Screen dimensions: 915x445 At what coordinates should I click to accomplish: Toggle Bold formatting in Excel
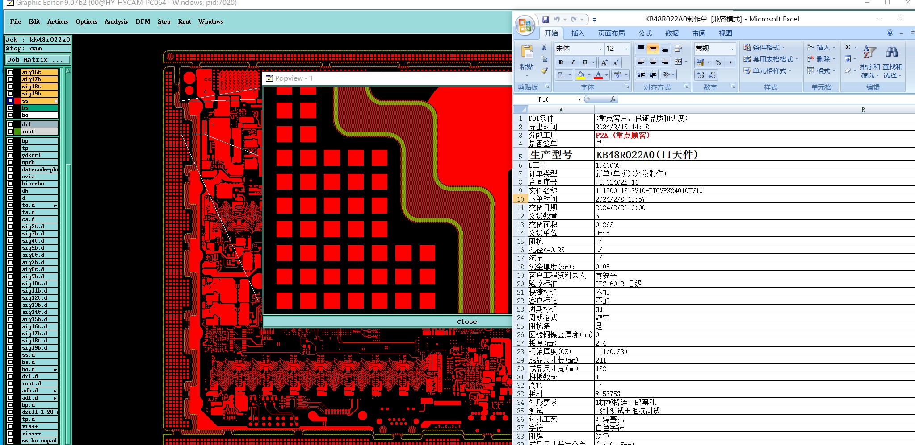click(x=561, y=62)
